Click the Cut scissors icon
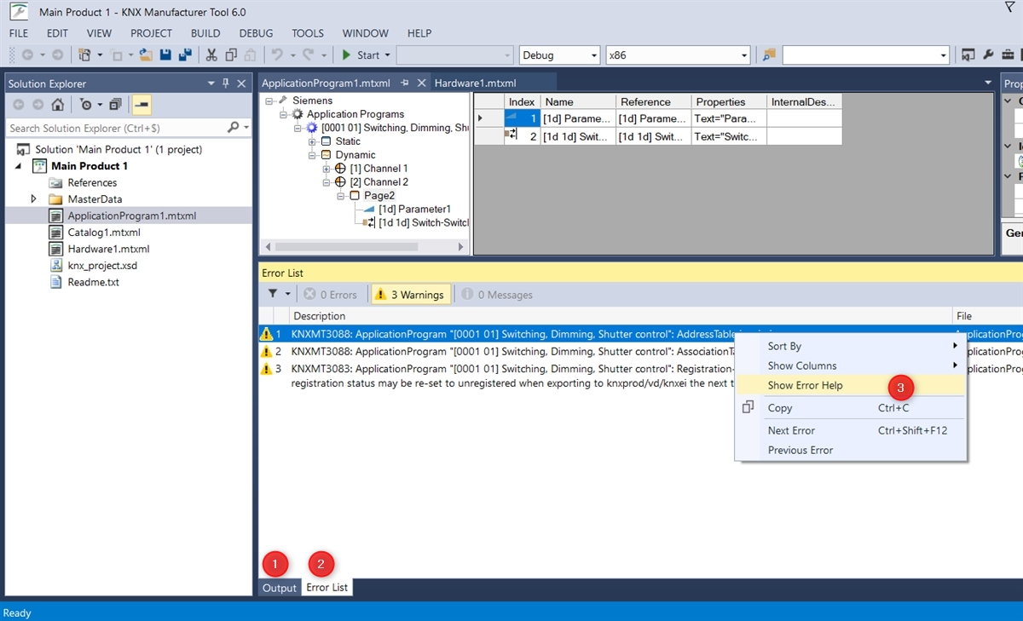The width and height of the screenshot is (1023, 621). pos(211,55)
